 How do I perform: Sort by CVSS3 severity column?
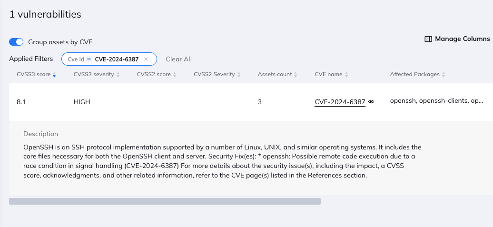tap(96, 74)
